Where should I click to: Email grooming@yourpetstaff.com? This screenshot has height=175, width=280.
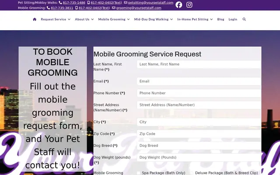click(139, 8)
